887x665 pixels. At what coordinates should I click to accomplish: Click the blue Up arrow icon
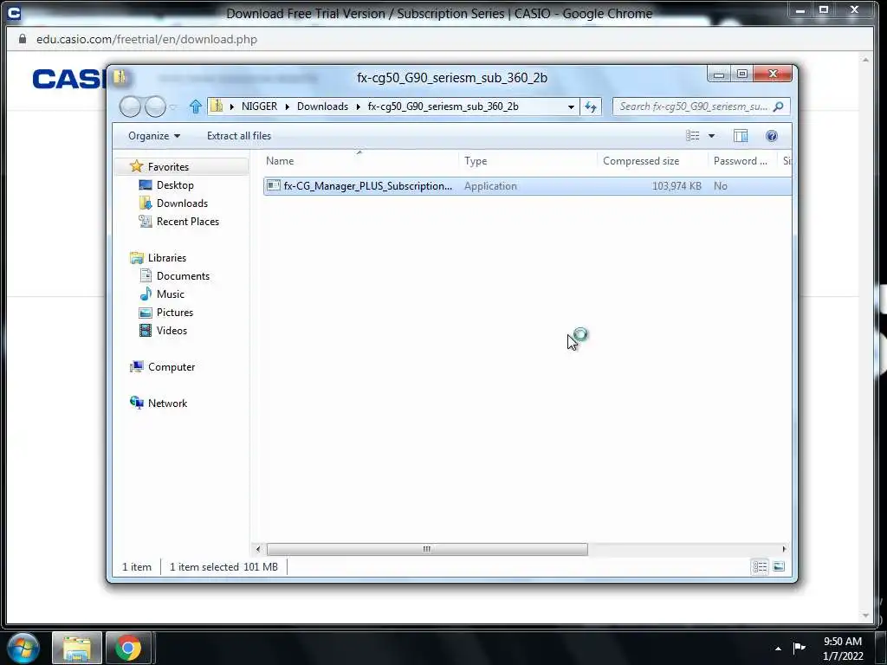196,107
